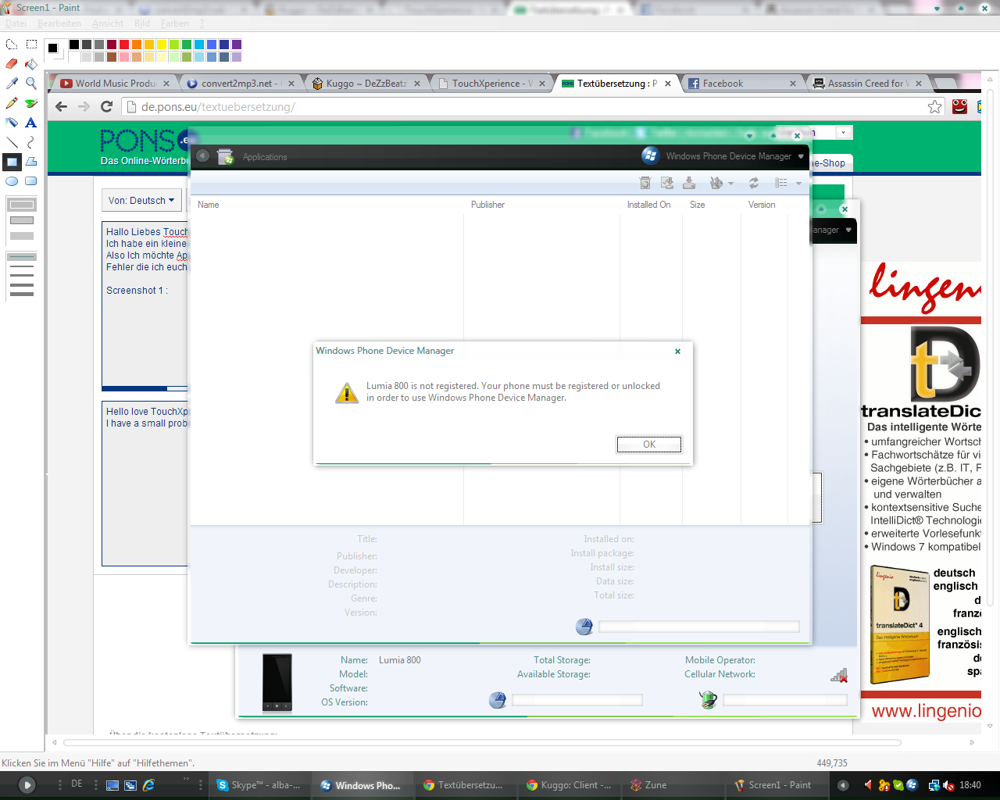Select the Curve tool in Paint
The width and height of the screenshot is (1000, 800).
(31, 142)
